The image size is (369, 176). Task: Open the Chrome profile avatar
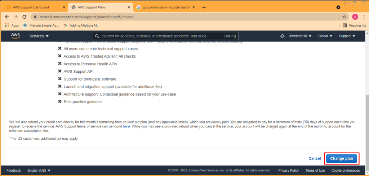[x=355, y=17]
